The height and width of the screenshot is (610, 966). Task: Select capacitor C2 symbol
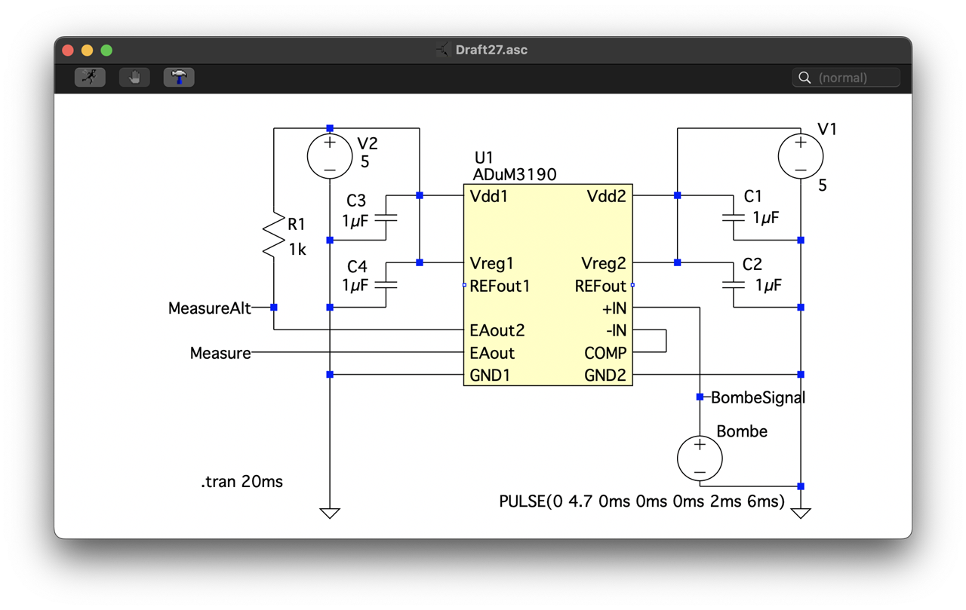(x=733, y=285)
